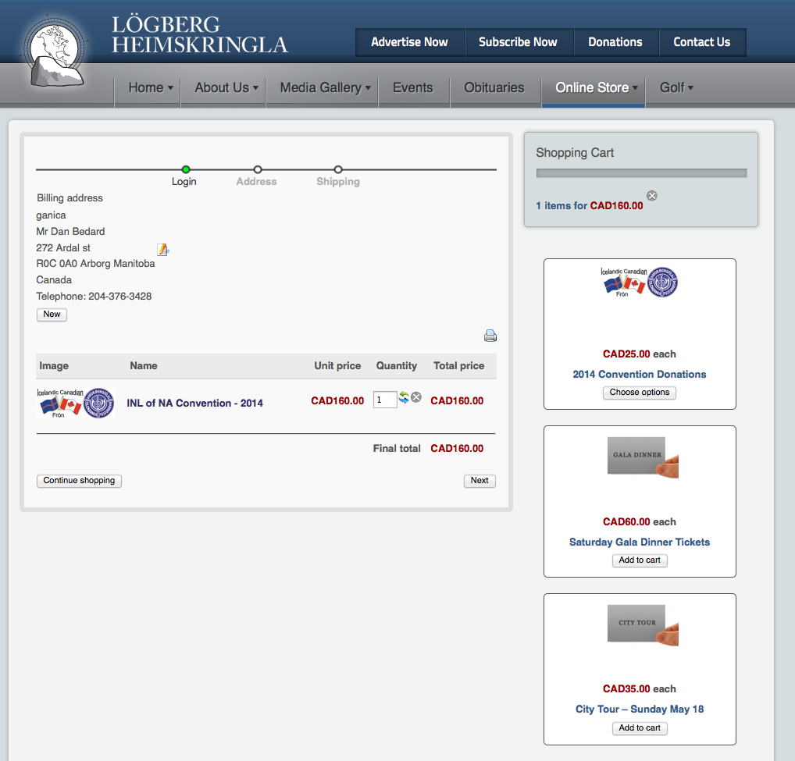Select the Shipping checkout step marker
This screenshot has height=761, width=795.
(338, 169)
